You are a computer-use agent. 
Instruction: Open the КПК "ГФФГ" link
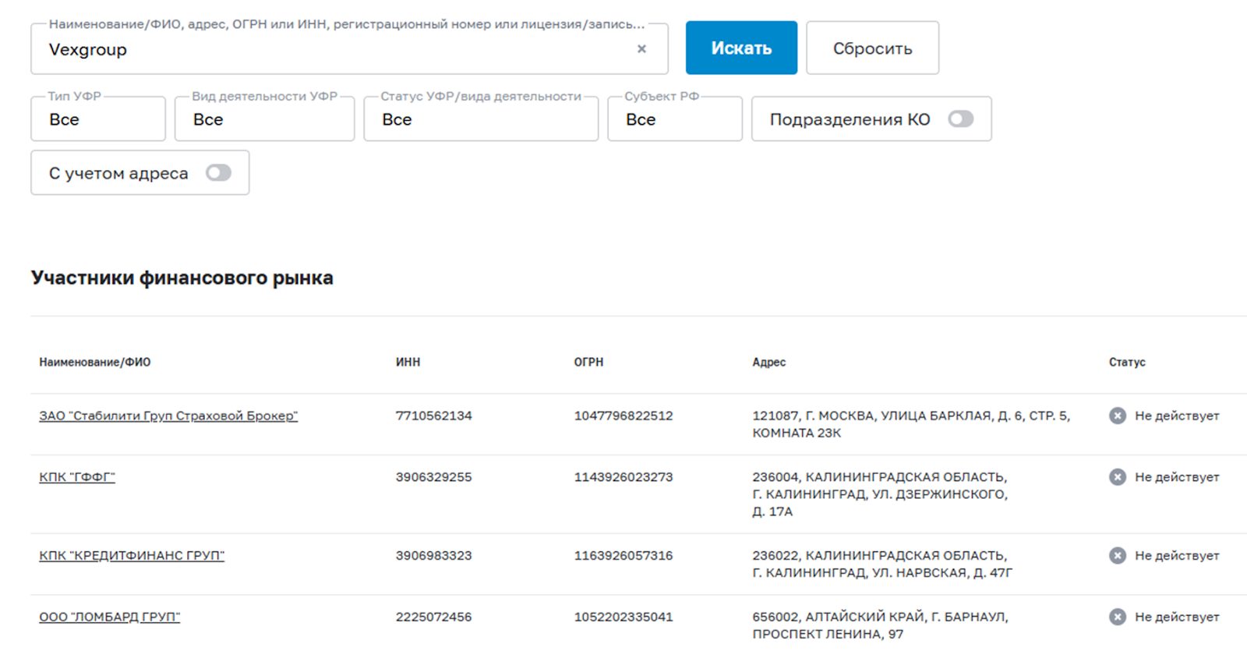pyautogui.click(x=77, y=476)
